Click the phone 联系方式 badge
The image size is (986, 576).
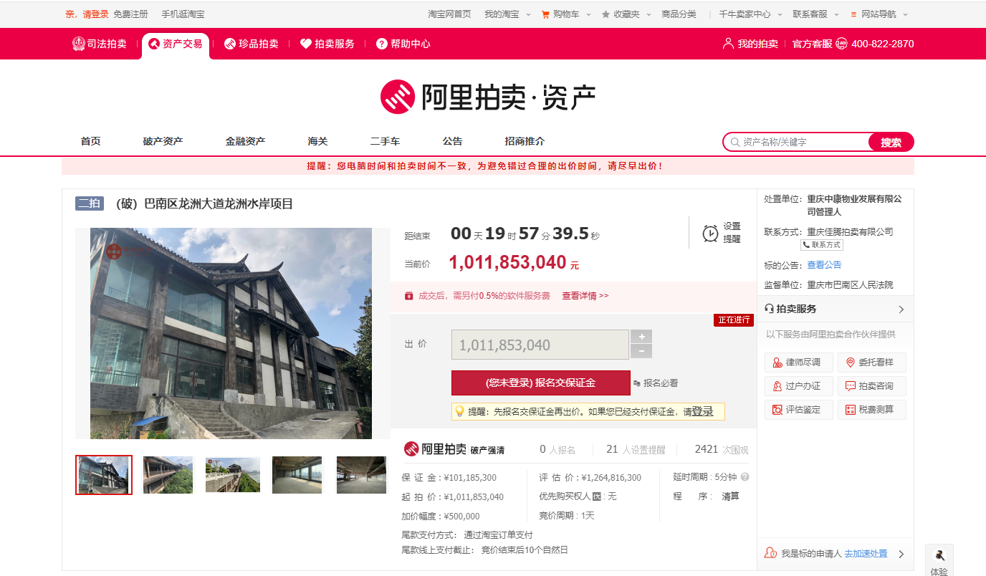822,244
